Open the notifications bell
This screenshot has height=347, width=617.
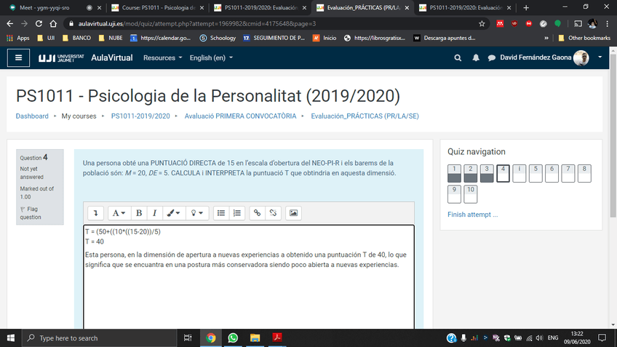tap(476, 57)
